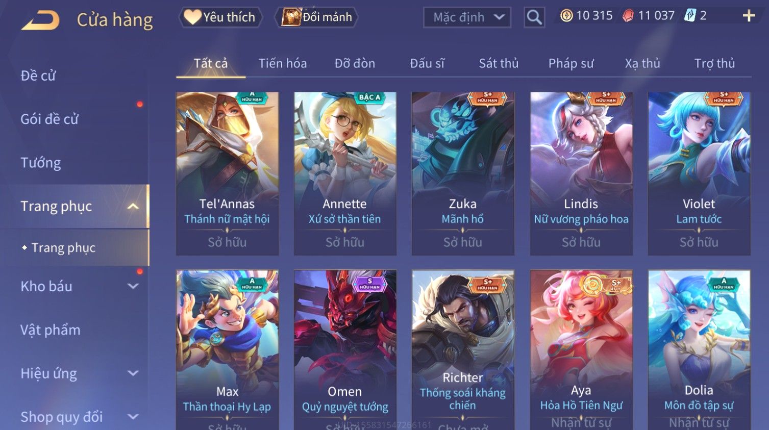Open Gói đề cử in sidebar
This screenshot has width=769, height=430.
tap(49, 119)
